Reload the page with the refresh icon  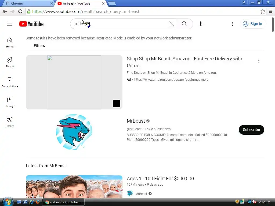(20, 12)
